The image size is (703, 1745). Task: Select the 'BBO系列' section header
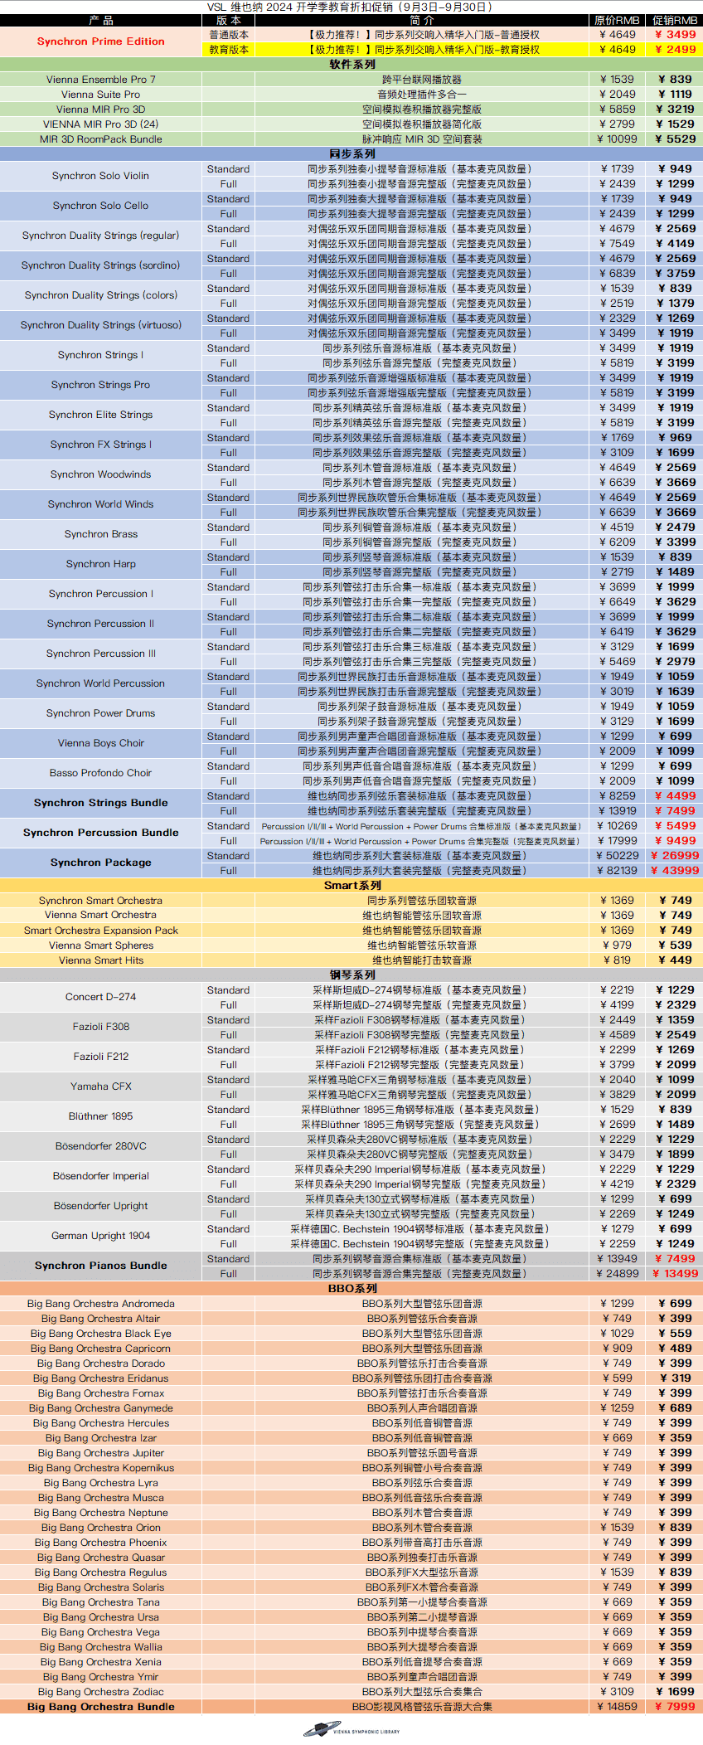[x=351, y=1289]
